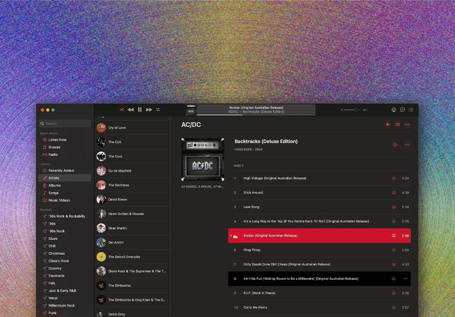The width and height of the screenshot is (455, 317).
Task: Skip to the next track
Action: pyautogui.click(x=149, y=110)
